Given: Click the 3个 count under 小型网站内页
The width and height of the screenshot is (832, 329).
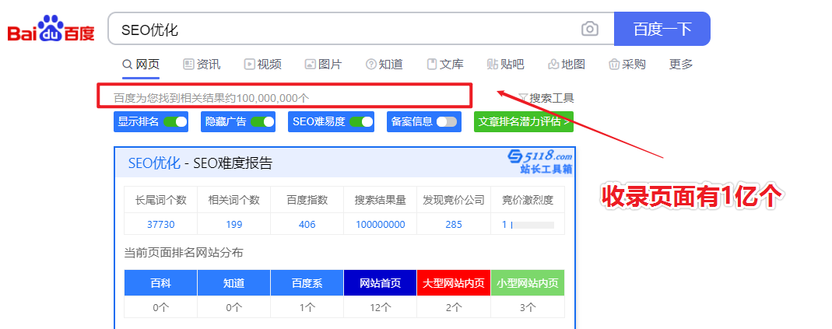Looking at the screenshot, I should click(528, 306).
